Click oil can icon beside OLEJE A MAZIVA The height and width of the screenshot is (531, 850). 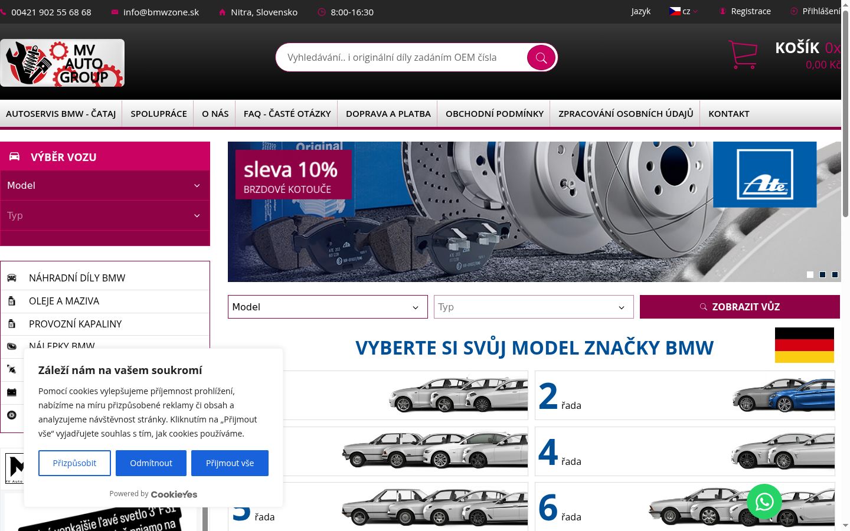[12, 301]
